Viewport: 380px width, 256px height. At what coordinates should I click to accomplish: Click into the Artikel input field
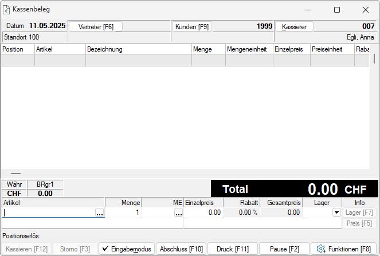point(49,212)
